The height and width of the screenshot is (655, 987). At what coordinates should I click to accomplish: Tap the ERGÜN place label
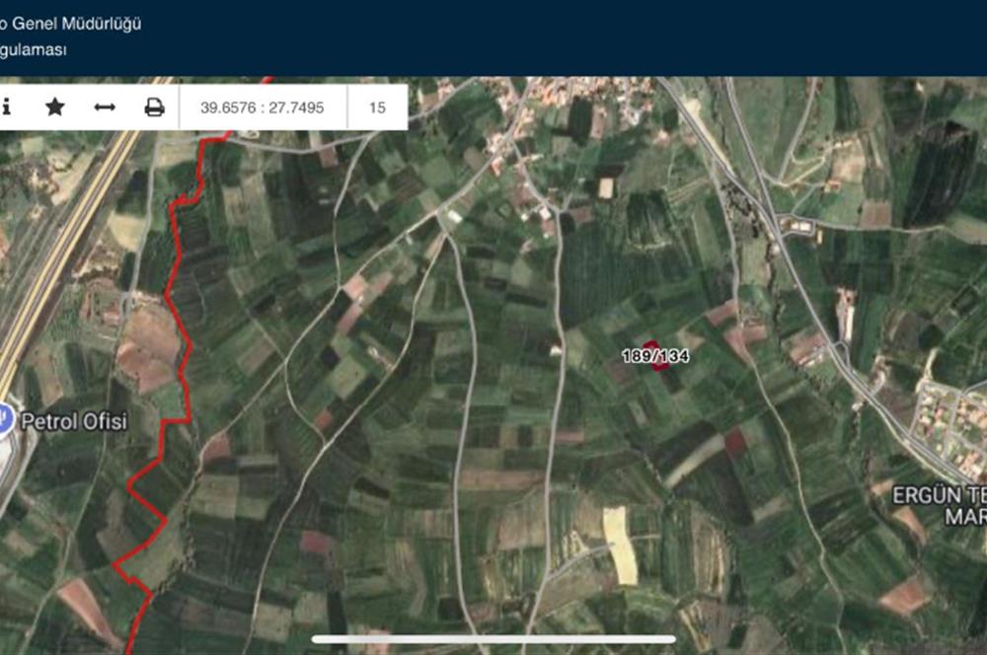tap(939, 495)
